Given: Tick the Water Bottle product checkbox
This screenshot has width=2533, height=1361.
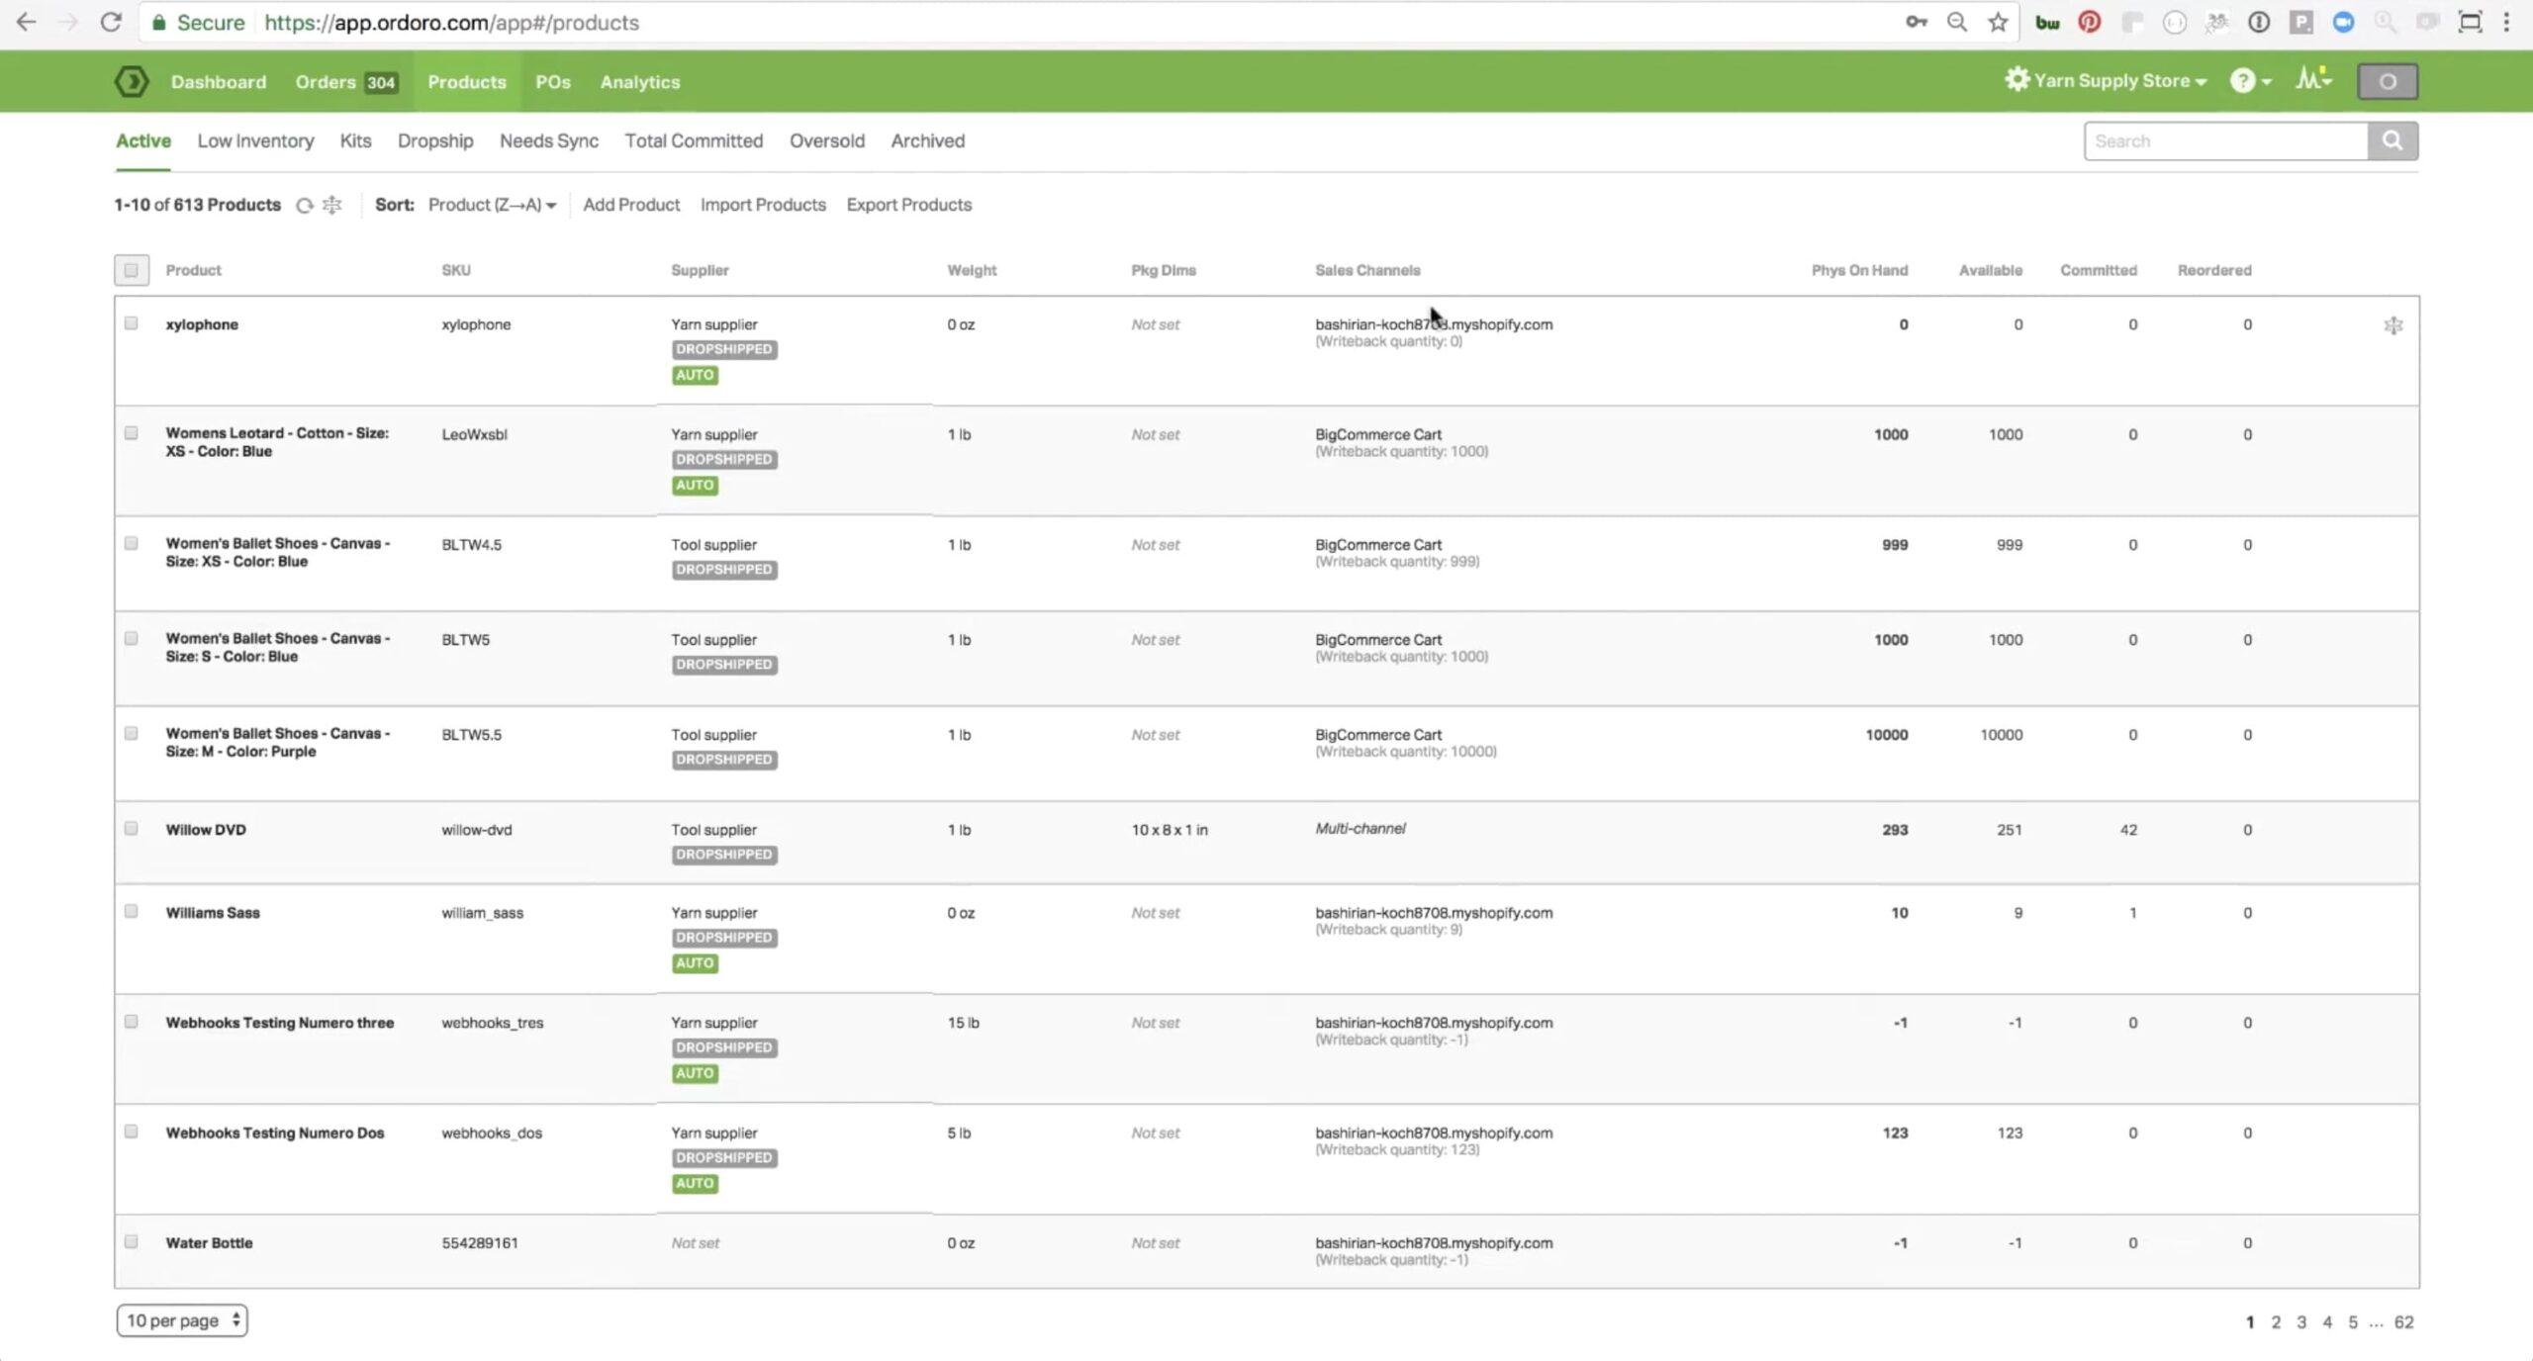Looking at the screenshot, I should point(131,1242).
